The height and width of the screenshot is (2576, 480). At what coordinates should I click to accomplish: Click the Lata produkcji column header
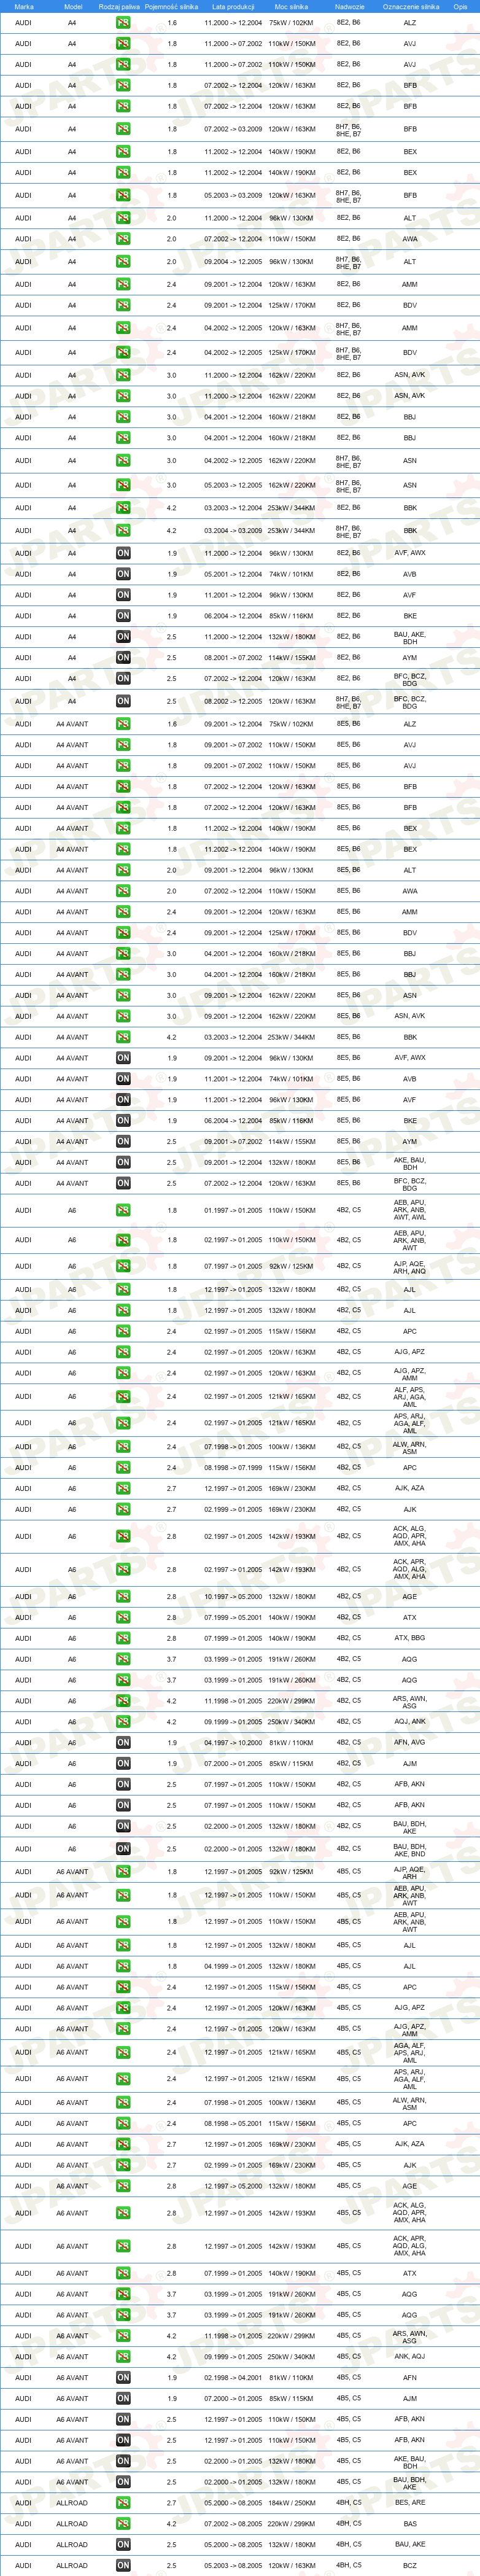click(233, 6)
